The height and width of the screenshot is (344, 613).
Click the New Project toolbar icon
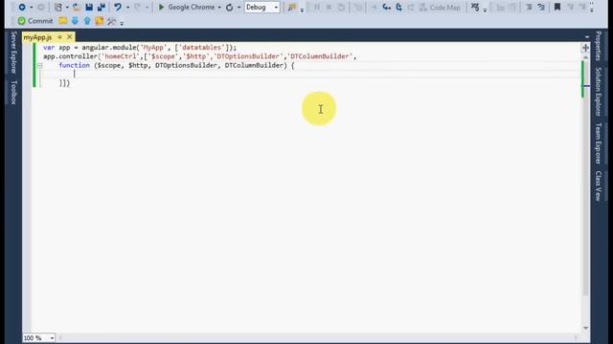click(x=58, y=7)
